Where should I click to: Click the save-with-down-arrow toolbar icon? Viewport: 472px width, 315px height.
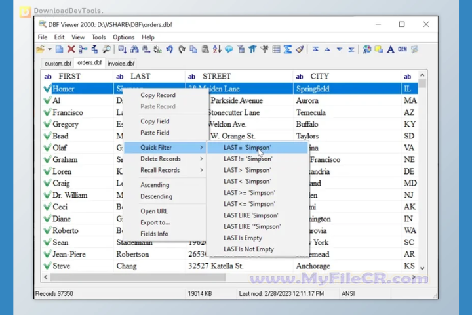click(x=122, y=49)
